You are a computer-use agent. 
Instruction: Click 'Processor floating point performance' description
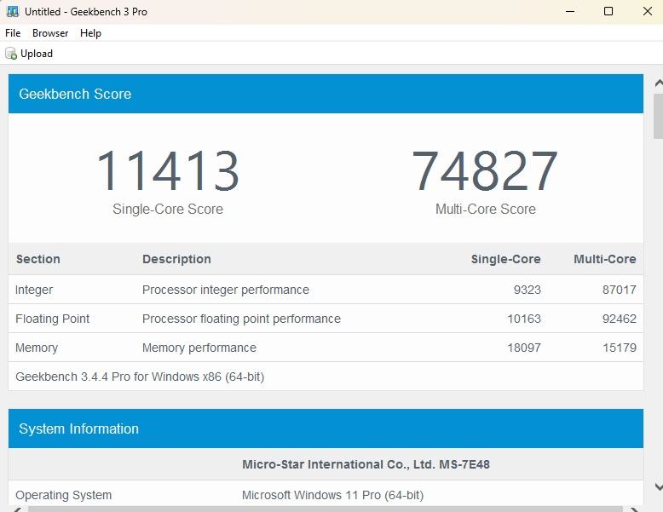[x=241, y=319]
